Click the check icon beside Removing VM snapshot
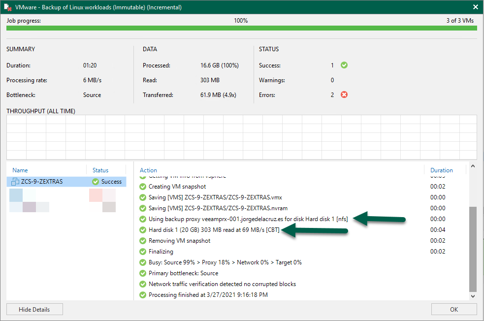The image size is (484, 321). [143, 240]
